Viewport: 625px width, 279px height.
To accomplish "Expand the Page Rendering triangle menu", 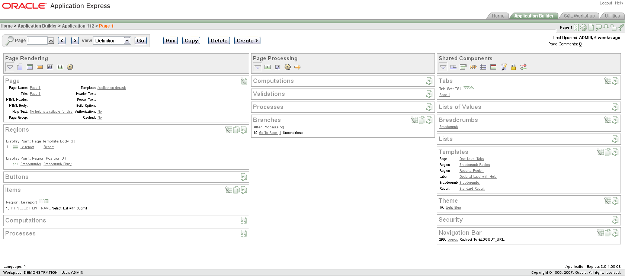I will point(10,67).
